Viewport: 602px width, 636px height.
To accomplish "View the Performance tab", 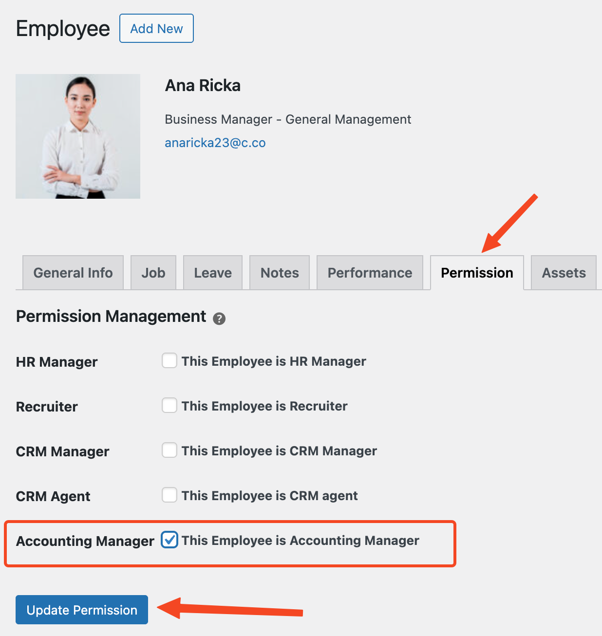I will click(370, 273).
